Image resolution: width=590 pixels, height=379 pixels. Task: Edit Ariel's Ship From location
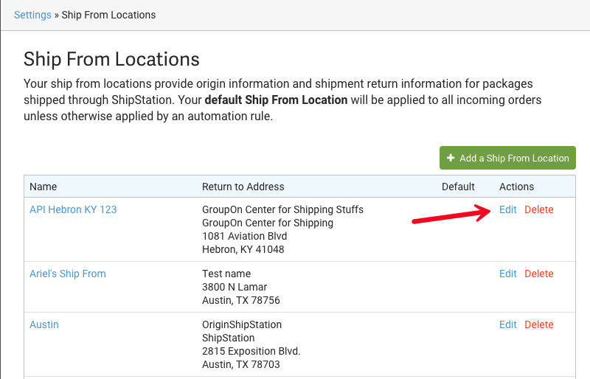pyautogui.click(x=507, y=274)
